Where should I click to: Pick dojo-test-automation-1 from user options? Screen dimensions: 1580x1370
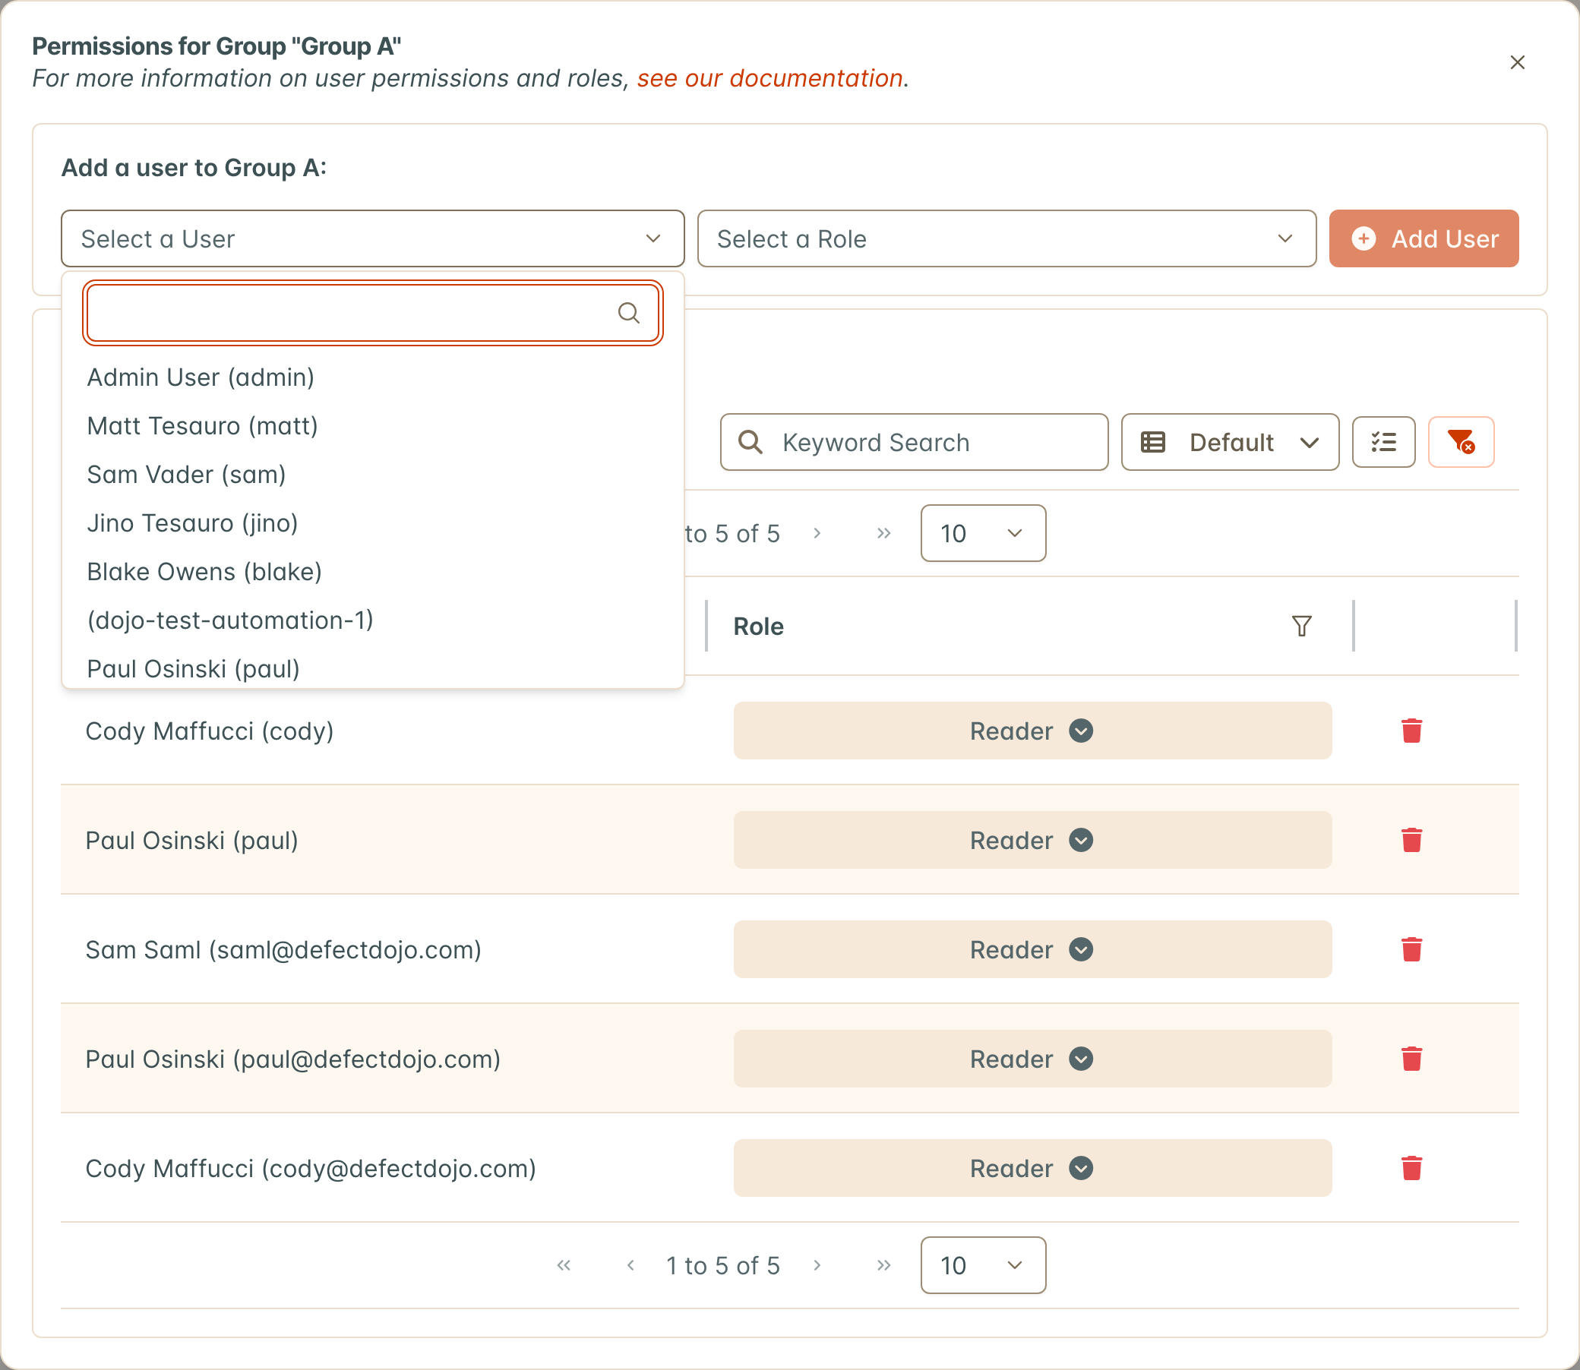(230, 620)
